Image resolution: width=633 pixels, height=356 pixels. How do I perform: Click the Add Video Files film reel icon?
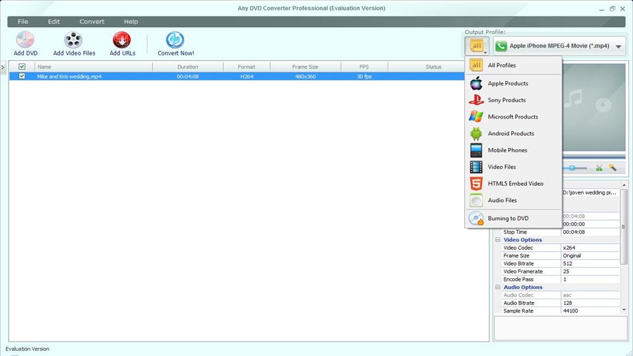(73, 40)
